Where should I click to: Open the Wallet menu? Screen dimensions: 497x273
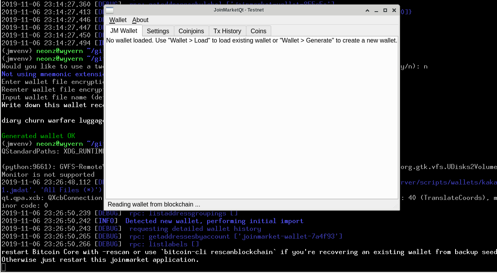[117, 20]
